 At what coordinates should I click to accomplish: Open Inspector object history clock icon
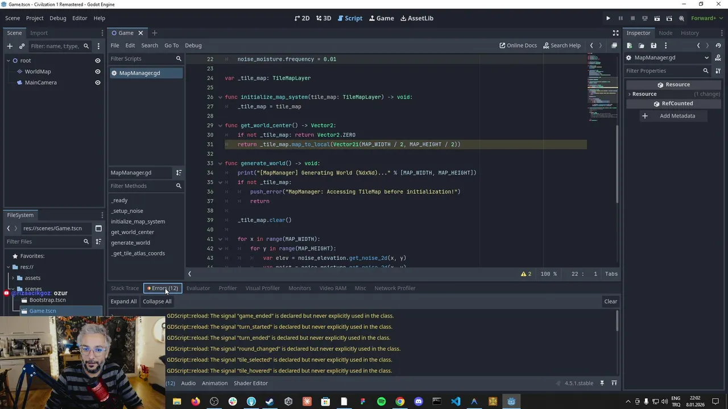(x=718, y=45)
